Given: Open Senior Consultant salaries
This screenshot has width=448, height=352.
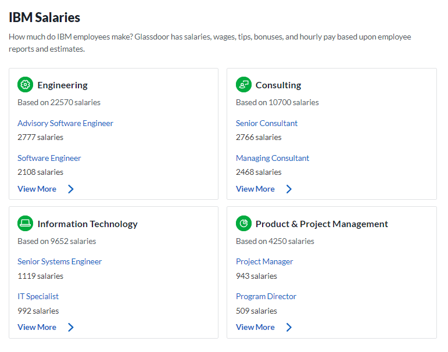Looking at the screenshot, I should click(x=267, y=123).
